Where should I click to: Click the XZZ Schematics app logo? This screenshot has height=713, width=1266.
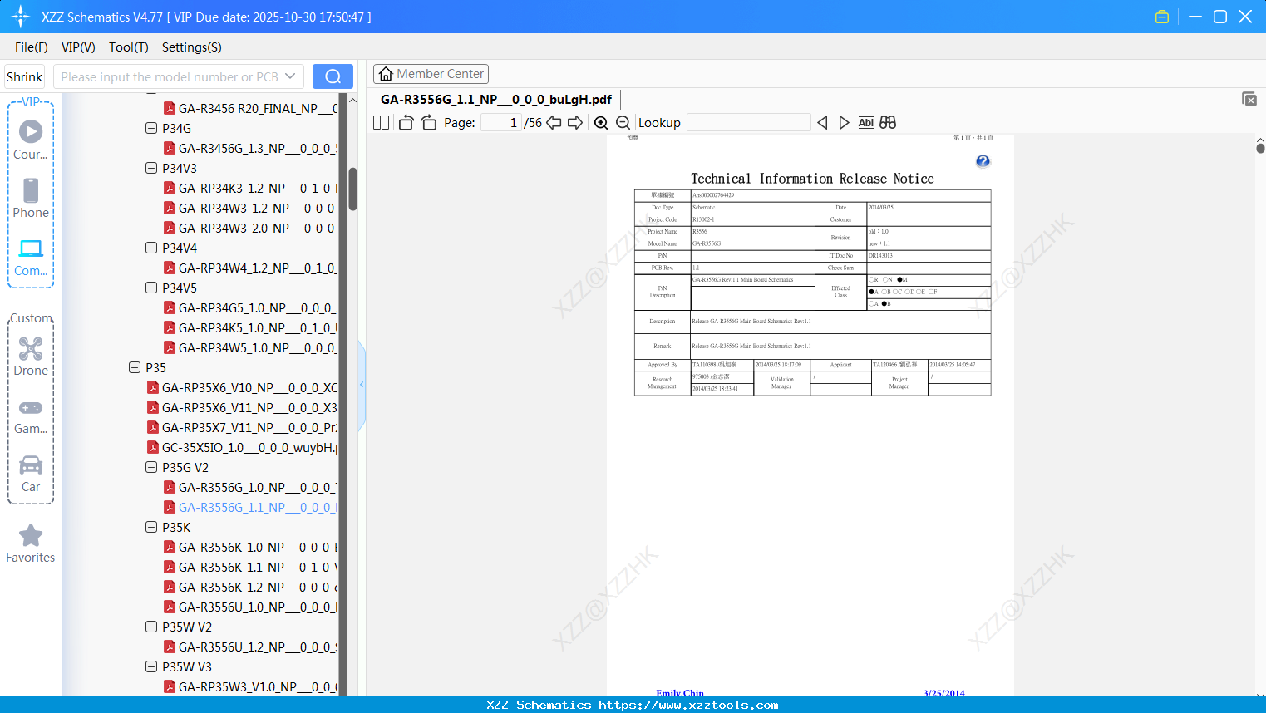21,17
